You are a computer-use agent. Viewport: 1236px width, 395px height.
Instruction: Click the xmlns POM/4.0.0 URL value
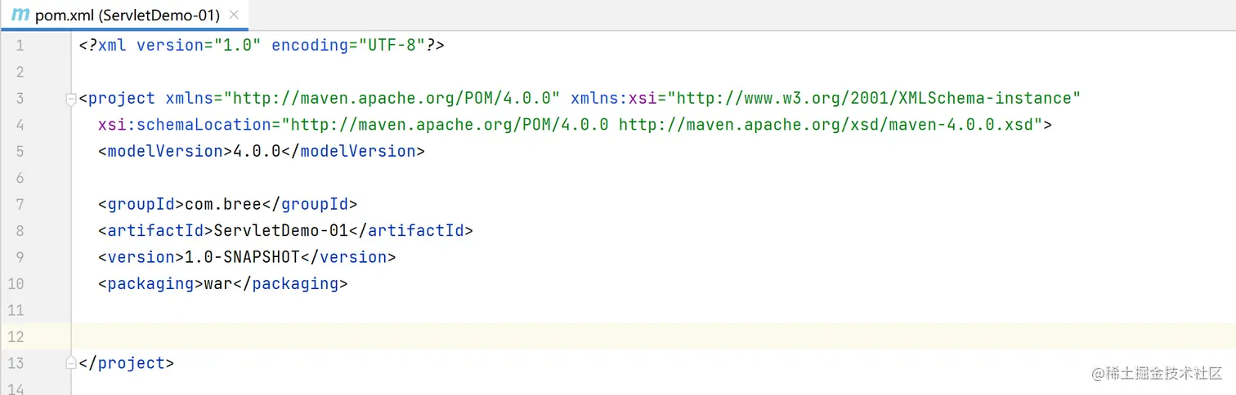[x=392, y=98]
